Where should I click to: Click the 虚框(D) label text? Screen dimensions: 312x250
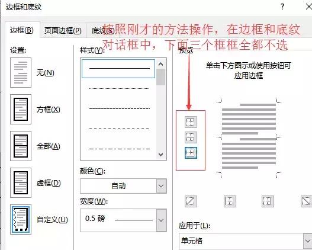point(49,182)
